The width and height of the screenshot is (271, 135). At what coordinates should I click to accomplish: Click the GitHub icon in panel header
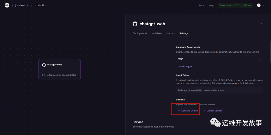point(135,24)
